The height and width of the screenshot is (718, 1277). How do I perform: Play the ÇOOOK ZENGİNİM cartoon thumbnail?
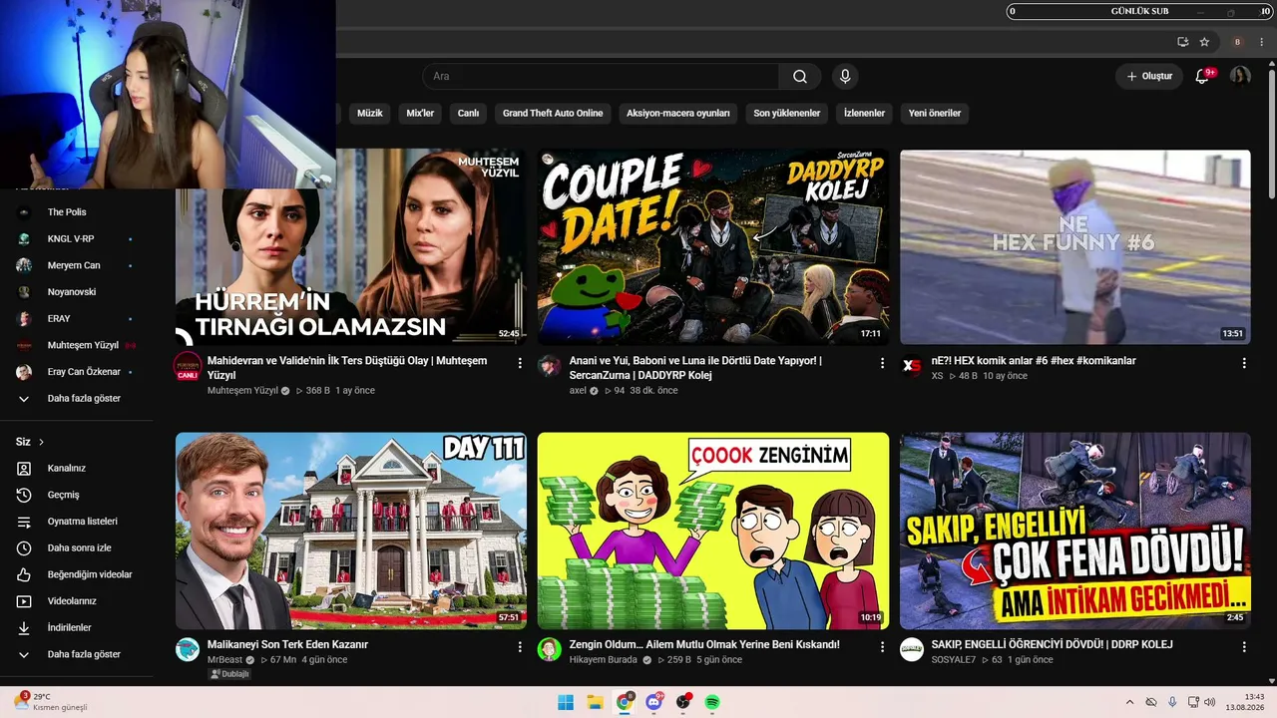(713, 531)
